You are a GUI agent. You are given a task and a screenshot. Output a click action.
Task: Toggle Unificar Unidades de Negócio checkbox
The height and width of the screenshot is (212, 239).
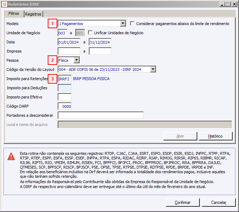(x=90, y=33)
